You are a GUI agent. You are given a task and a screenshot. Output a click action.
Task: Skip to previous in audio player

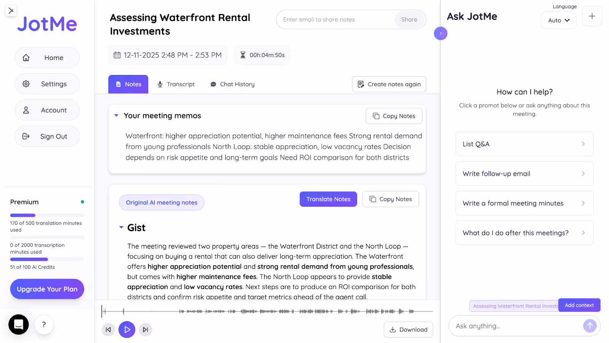point(108,330)
